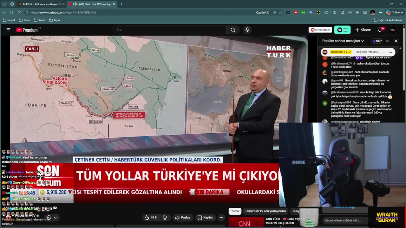The height and width of the screenshot is (228, 406).
Task: Select the Tümü filter chip
Action: click(235, 211)
